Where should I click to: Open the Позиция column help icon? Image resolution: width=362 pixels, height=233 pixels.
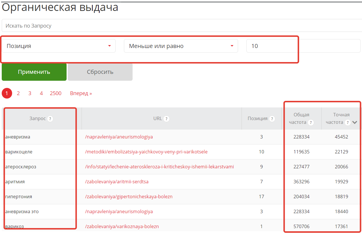pos(271,118)
